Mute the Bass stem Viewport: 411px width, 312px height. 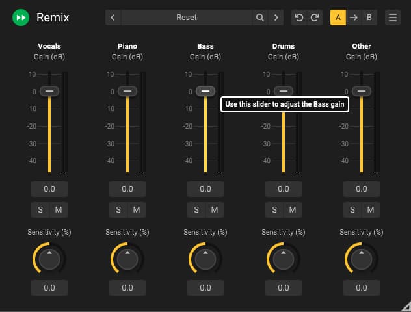point(215,209)
